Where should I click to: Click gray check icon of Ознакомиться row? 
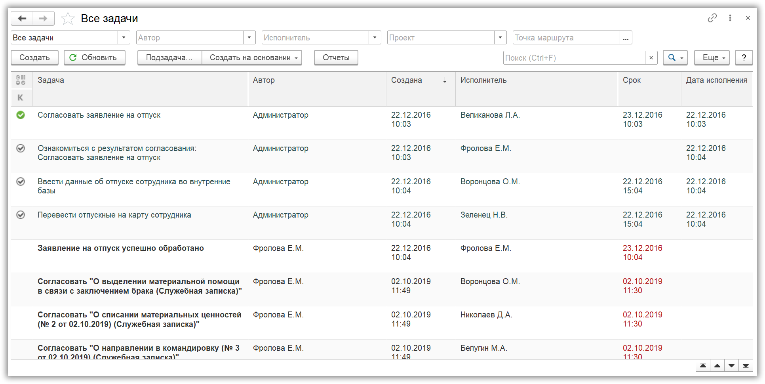(21, 148)
